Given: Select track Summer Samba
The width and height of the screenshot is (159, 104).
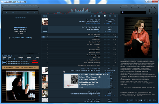Looking at the screenshot, I should click(79, 52).
